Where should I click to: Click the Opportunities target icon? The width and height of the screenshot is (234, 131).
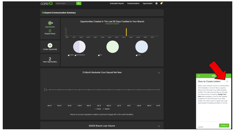50,23
